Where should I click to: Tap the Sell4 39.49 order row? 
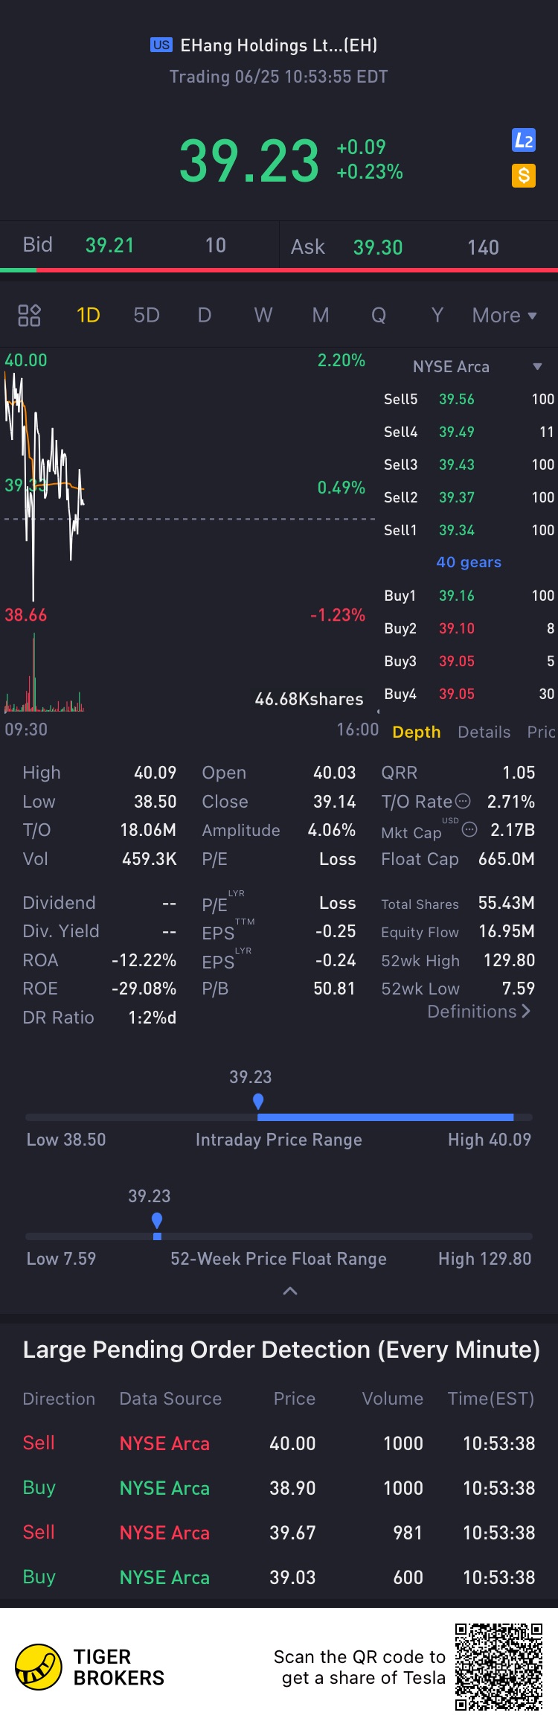pyautogui.click(x=469, y=432)
